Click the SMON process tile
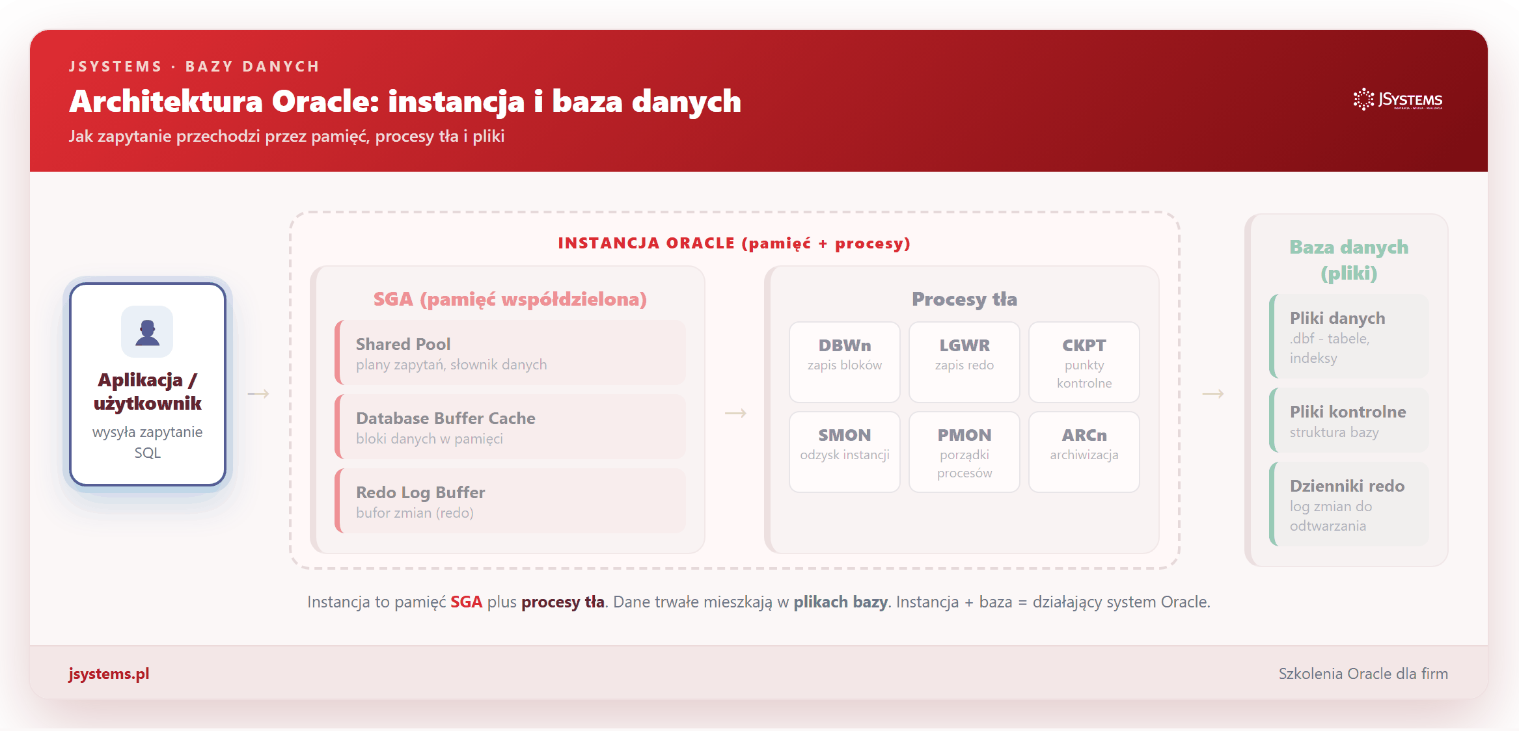This screenshot has width=1519, height=731. [845, 452]
